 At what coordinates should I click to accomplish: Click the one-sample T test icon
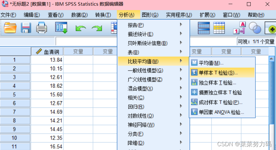coord(194,72)
